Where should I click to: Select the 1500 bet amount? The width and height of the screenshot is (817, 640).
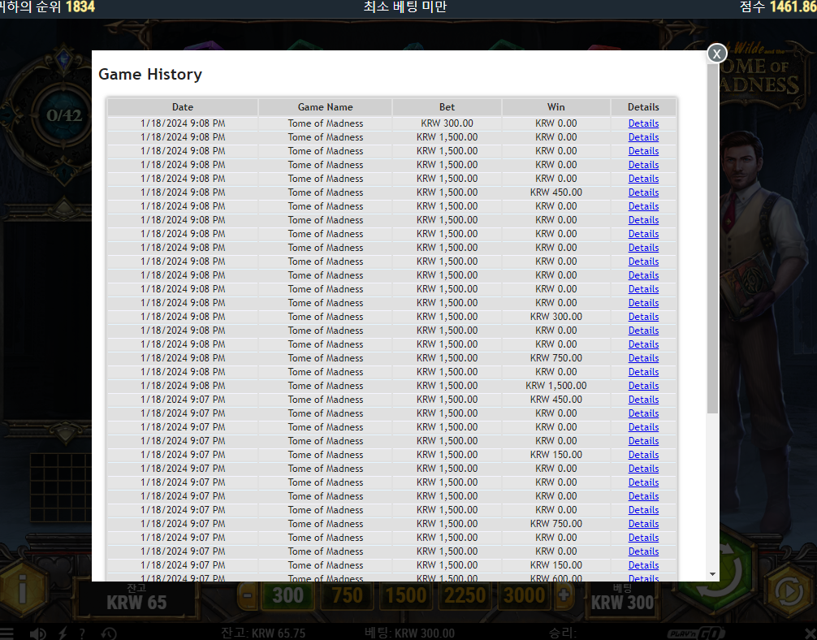[x=406, y=595]
